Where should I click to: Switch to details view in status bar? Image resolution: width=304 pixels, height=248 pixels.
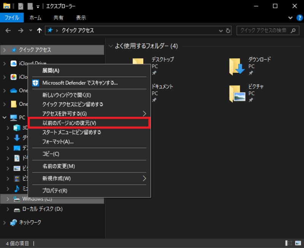pyautogui.click(x=289, y=243)
